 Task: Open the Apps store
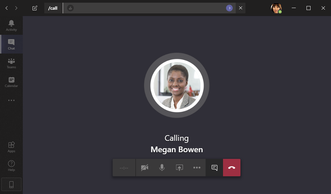[11, 147]
